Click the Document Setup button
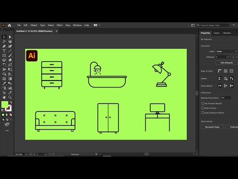 212,127
